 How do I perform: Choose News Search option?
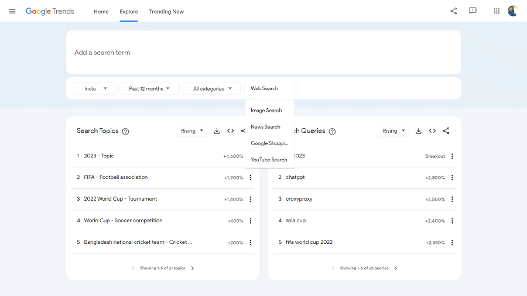pos(265,127)
